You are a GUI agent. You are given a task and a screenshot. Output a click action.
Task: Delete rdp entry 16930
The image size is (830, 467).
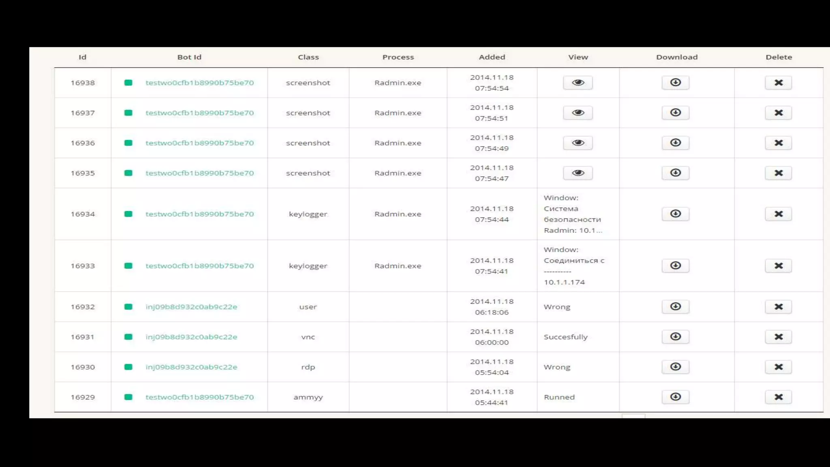778,367
